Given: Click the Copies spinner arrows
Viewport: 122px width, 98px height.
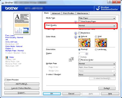Looking at the screenshot, I should [87, 54].
